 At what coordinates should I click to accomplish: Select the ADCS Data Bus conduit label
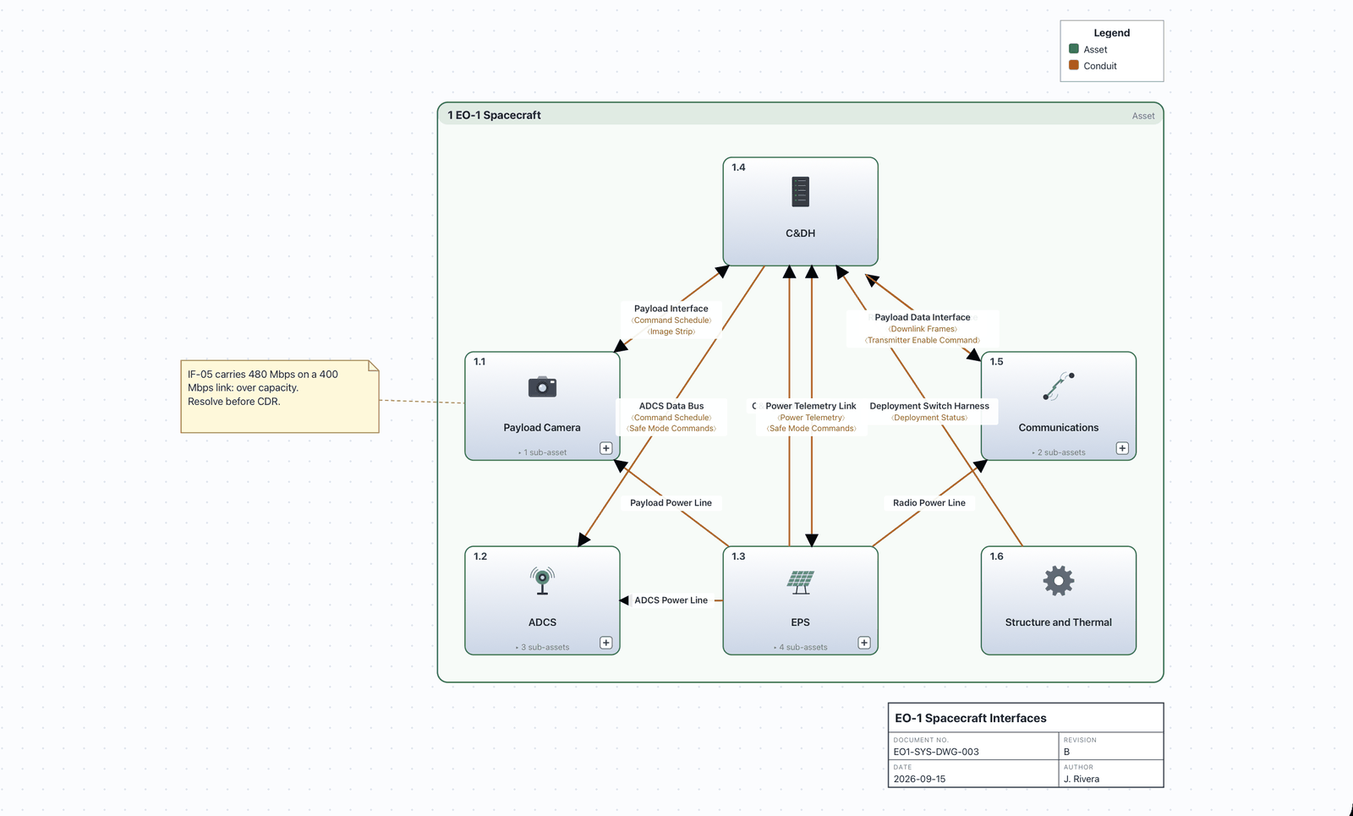[671, 406]
